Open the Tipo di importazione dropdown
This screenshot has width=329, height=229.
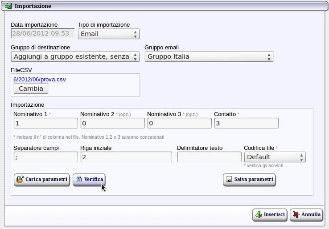point(108,34)
